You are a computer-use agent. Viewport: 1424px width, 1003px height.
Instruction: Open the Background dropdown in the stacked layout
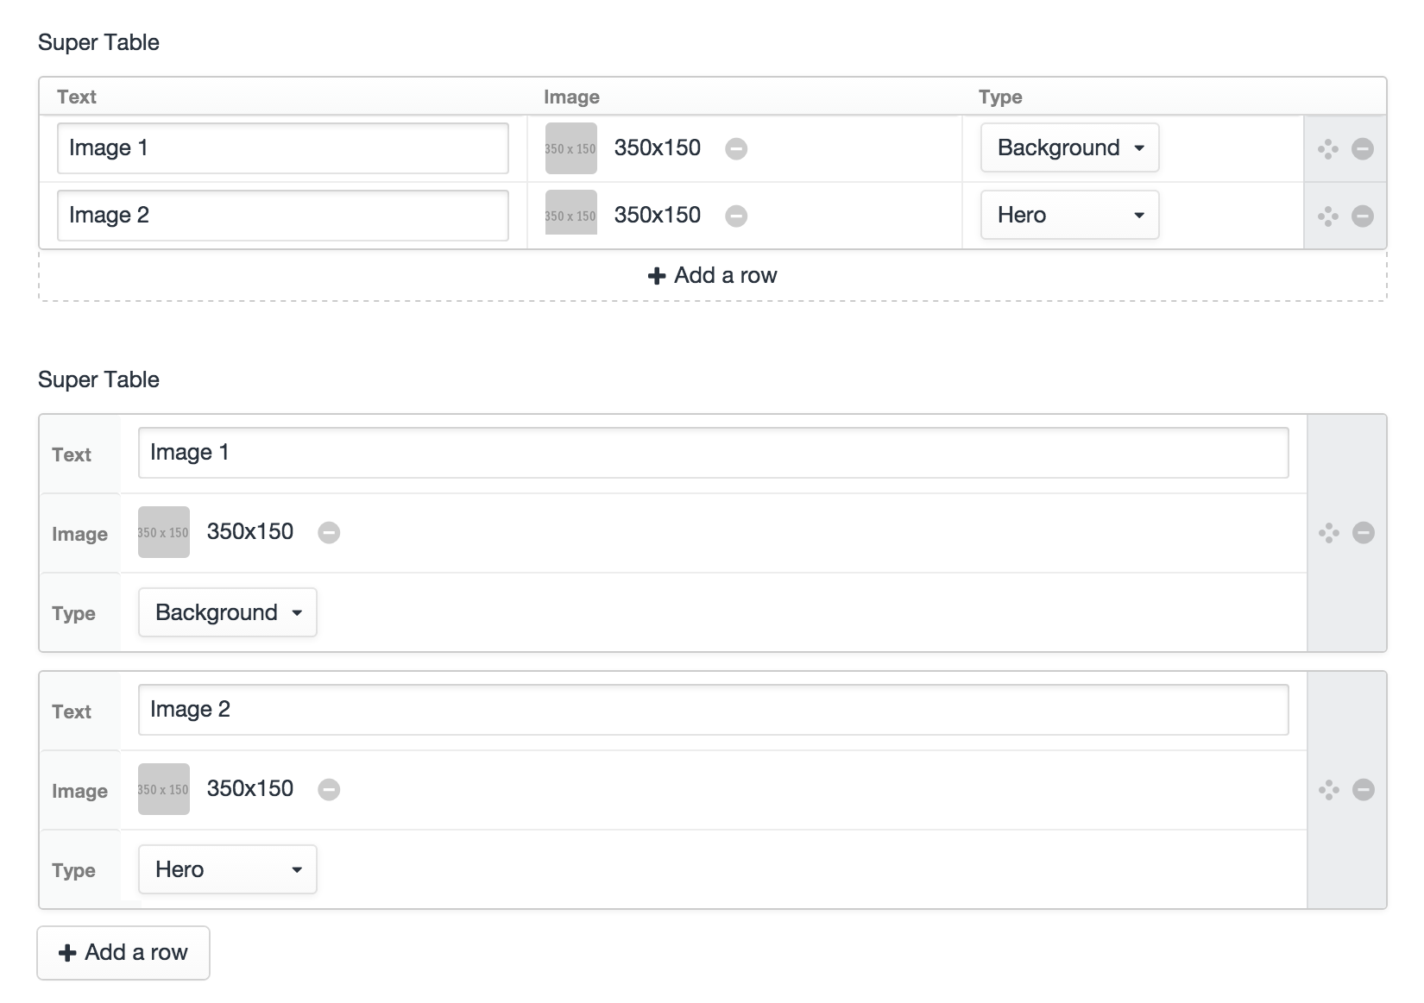pyautogui.click(x=227, y=612)
